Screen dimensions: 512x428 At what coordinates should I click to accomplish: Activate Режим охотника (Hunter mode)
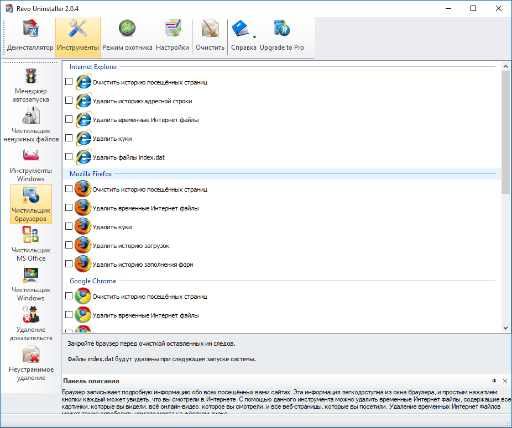click(x=127, y=36)
